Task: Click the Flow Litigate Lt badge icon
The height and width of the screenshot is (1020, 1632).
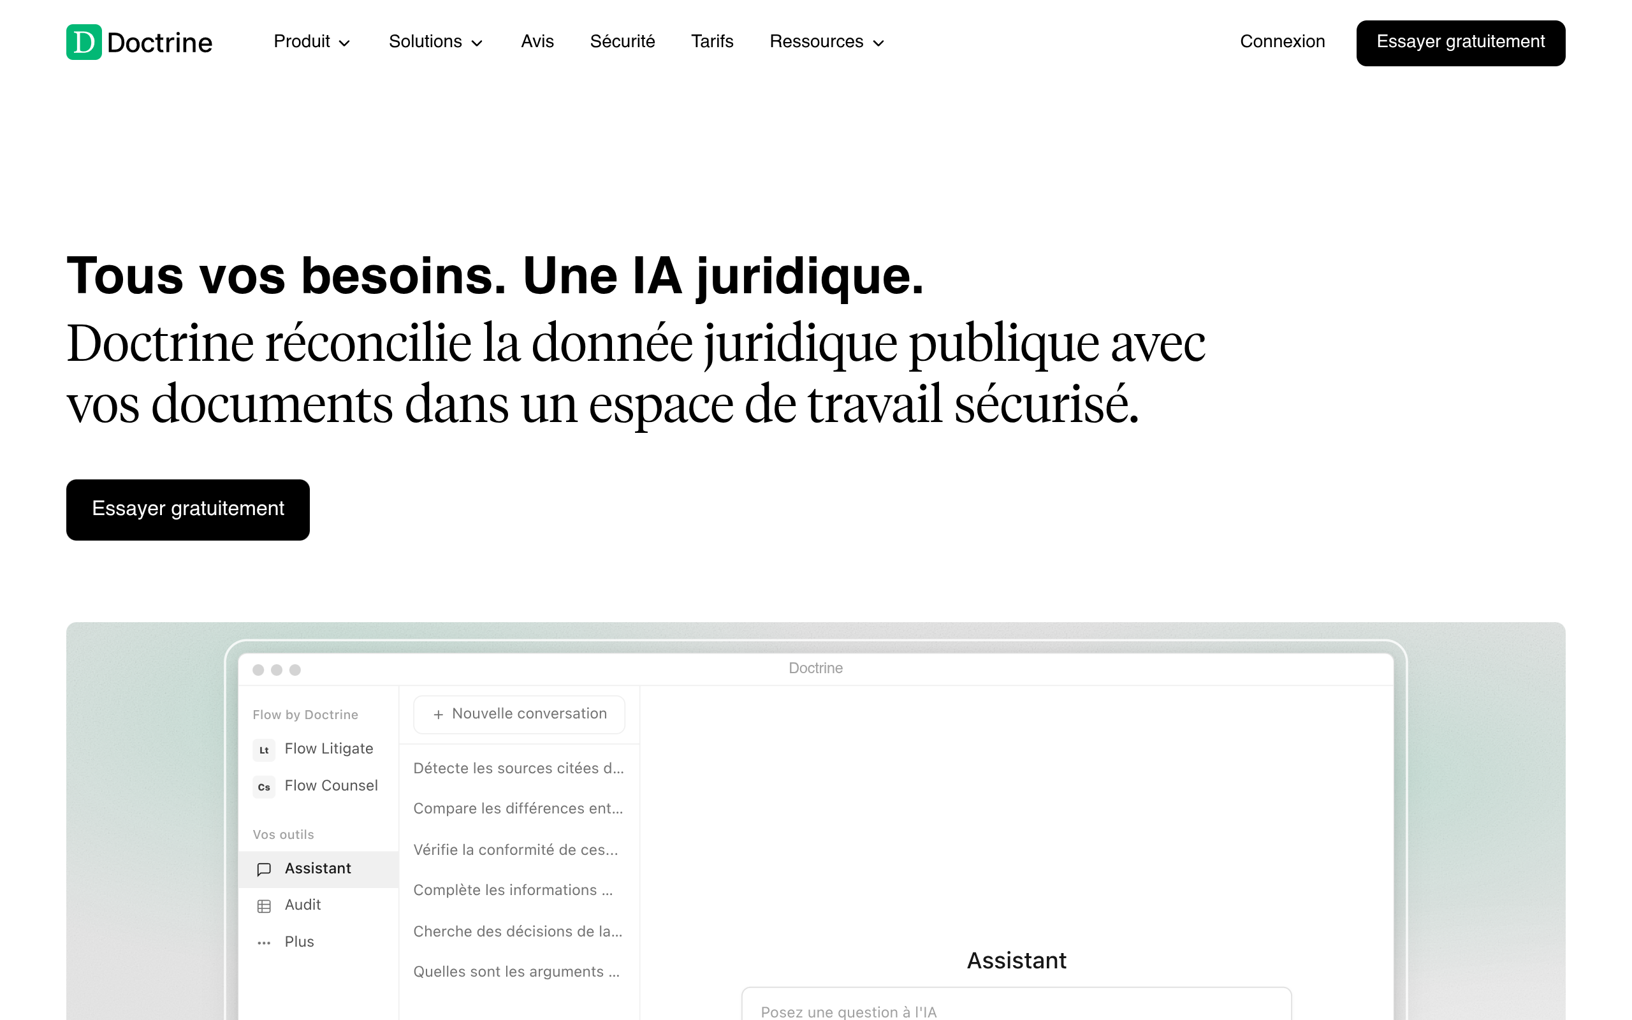Action: 264,750
